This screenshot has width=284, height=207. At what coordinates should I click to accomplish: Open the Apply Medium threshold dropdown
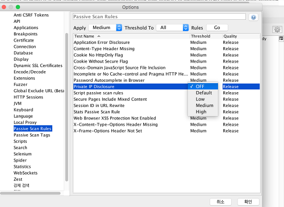click(105, 28)
